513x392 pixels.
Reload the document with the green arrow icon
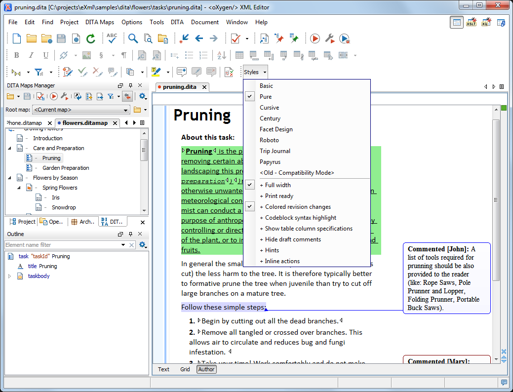point(91,39)
